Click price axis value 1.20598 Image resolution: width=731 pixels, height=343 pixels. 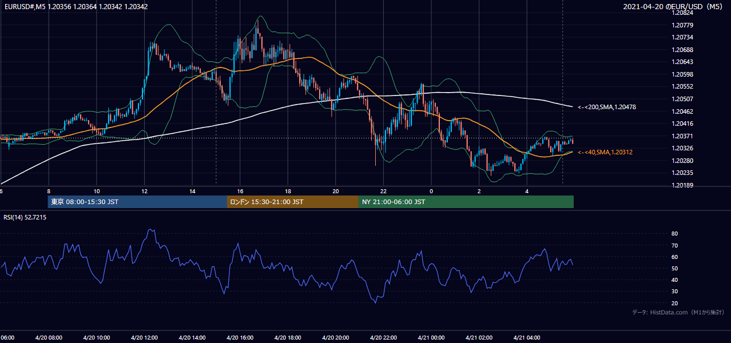click(x=683, y=74)
